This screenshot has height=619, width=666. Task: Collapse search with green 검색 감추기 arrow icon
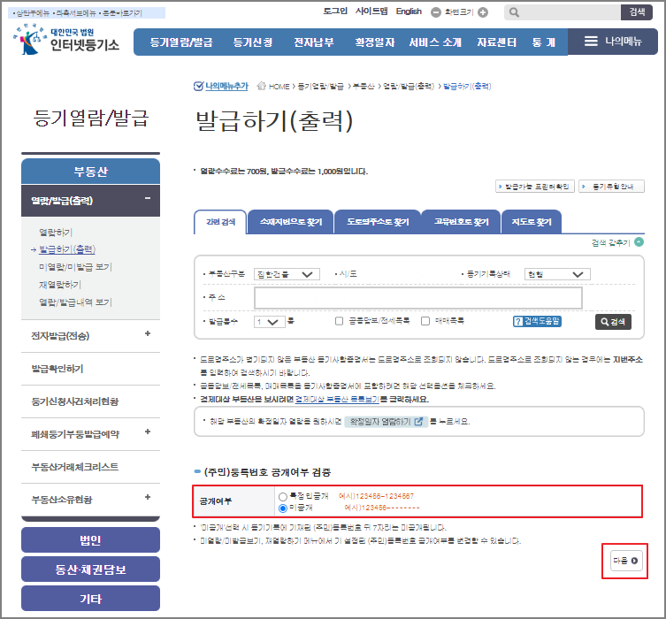tap(639, 242)
